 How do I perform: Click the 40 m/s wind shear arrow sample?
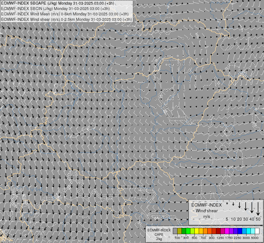252,208
